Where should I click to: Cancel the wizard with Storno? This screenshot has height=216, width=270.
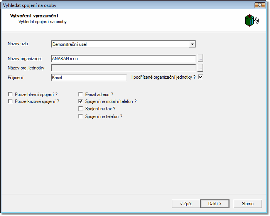[x=248, y=204]
